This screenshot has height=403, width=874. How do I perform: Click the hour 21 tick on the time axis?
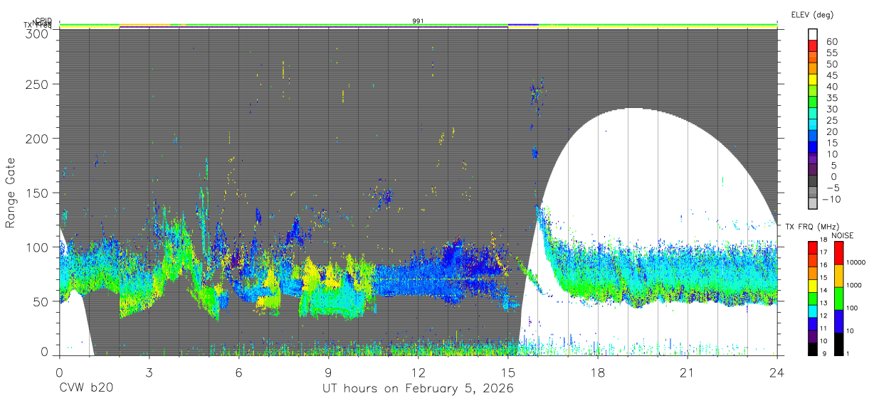click(688, 372)
